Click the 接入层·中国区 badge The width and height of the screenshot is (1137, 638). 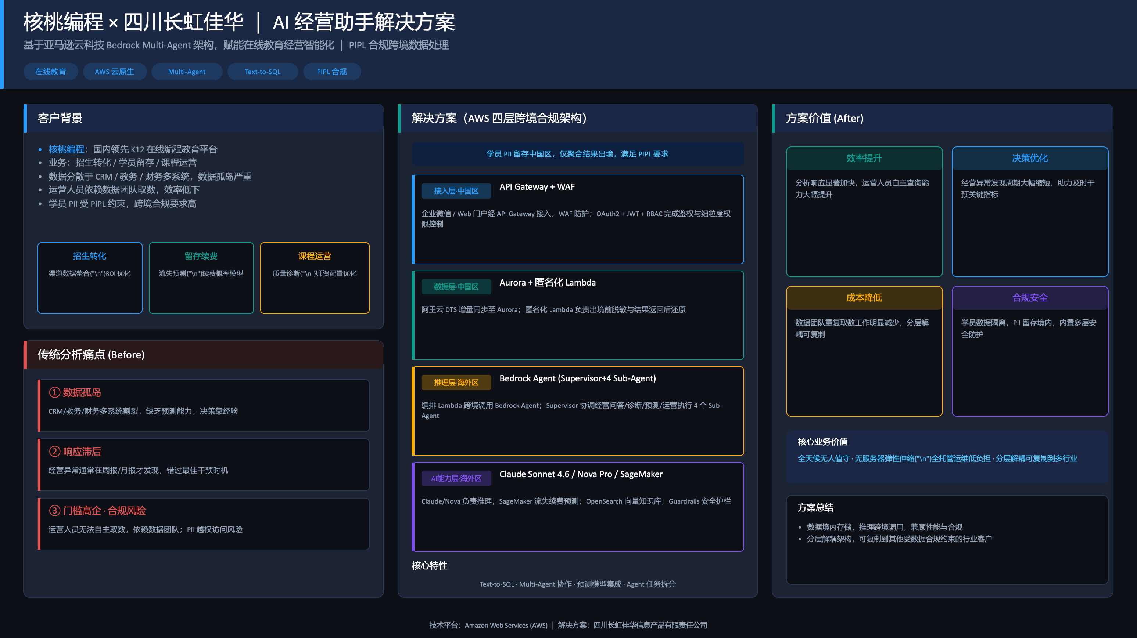(456, 191)
